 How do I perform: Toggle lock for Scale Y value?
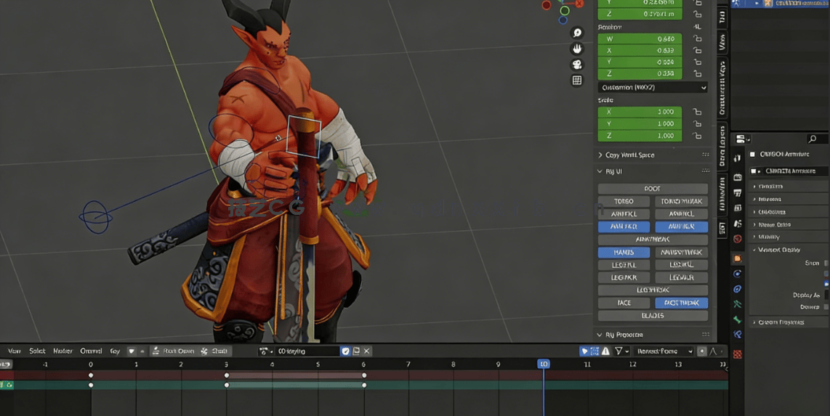[x=697, y=123]
